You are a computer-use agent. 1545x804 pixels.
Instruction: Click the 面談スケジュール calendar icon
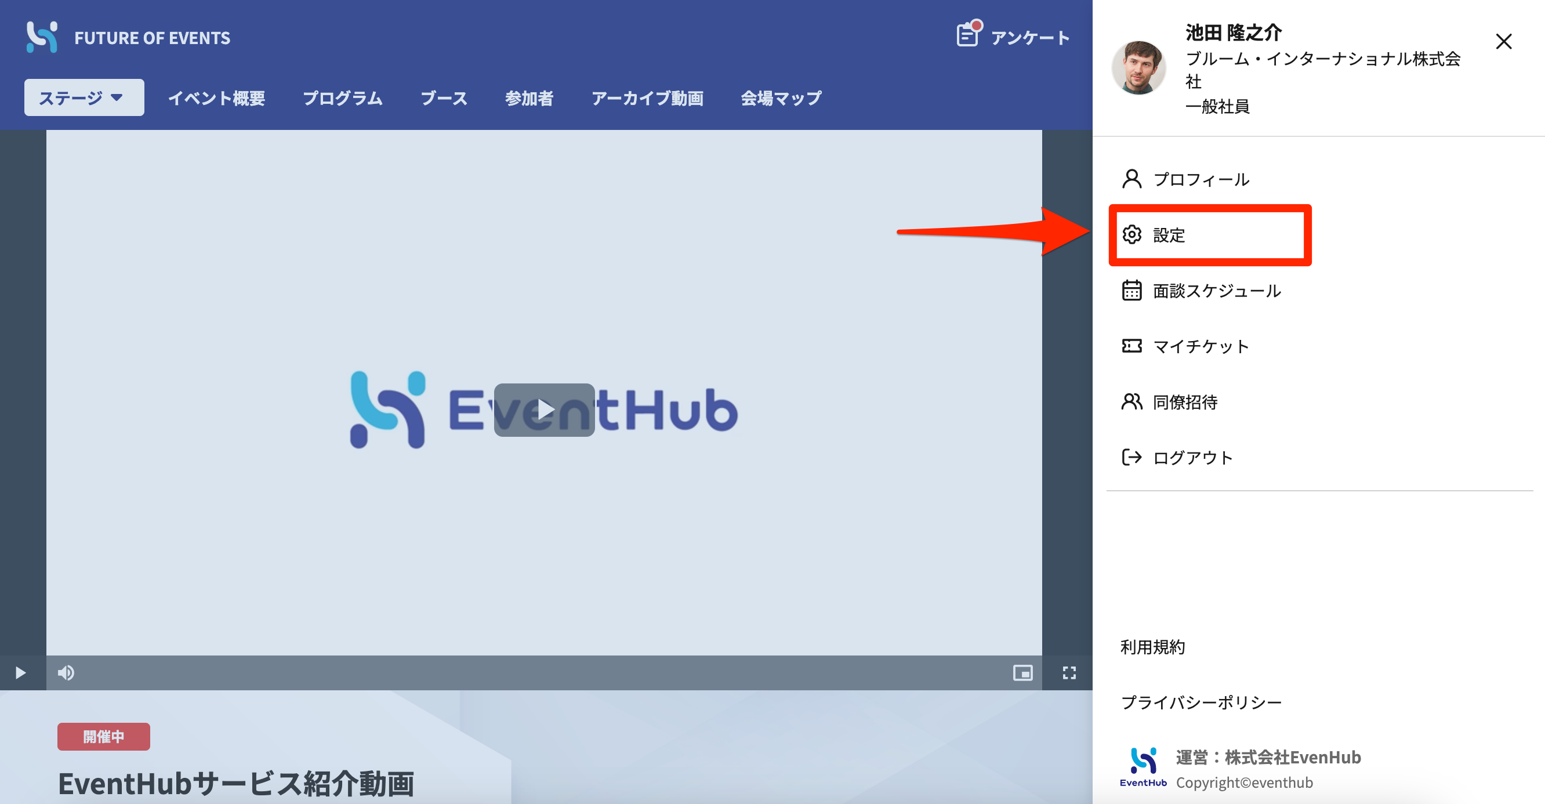(x=1131, y=291)
